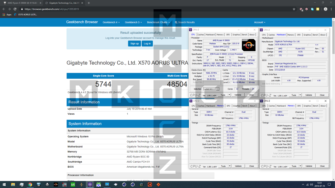Viewport: 335px width, 188px height.
Task: Open the blue arrow extension icon
Action: pos(312,9)
